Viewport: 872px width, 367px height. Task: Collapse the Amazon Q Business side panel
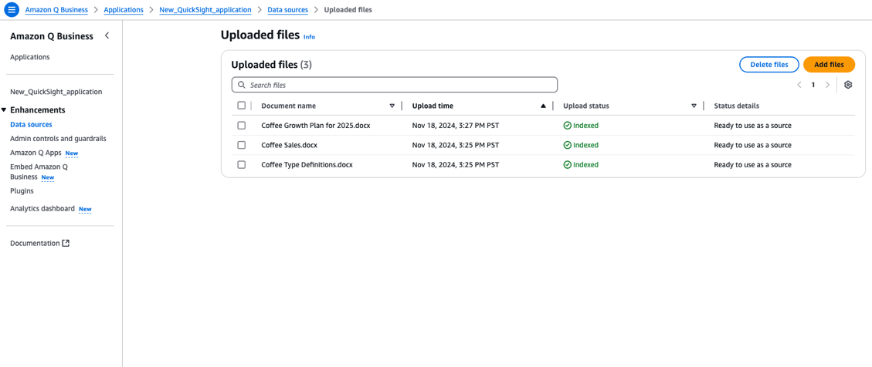107,35
